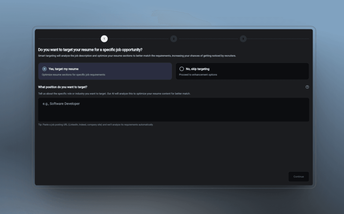Click the progress line between steps 2 and 3
This screenshot has height=214, width=344.
pyautogui.click(x=208, y=39)
